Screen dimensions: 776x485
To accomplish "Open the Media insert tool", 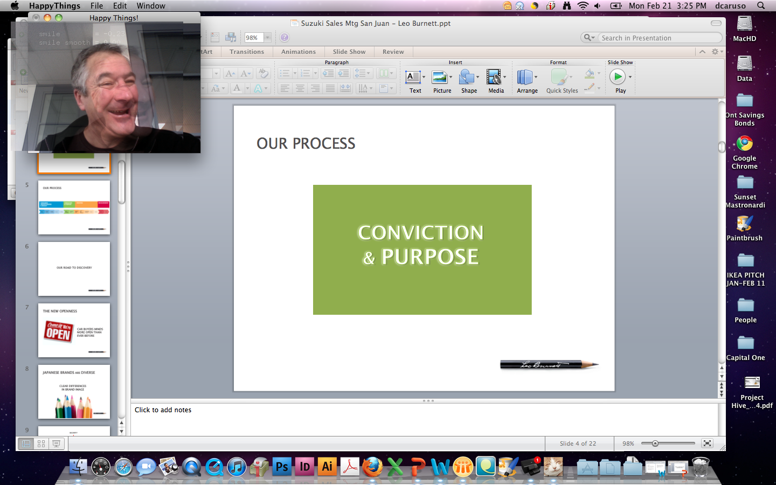I will pos(494,78).
